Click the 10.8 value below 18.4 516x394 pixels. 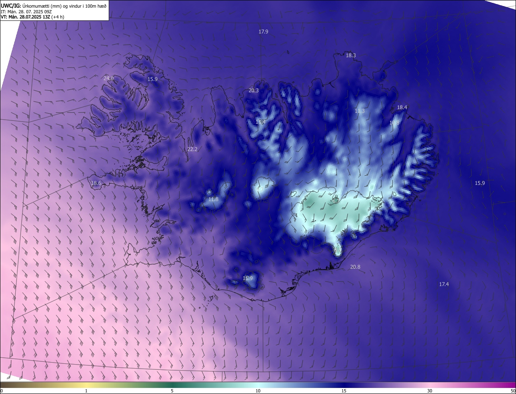[394, 122]
